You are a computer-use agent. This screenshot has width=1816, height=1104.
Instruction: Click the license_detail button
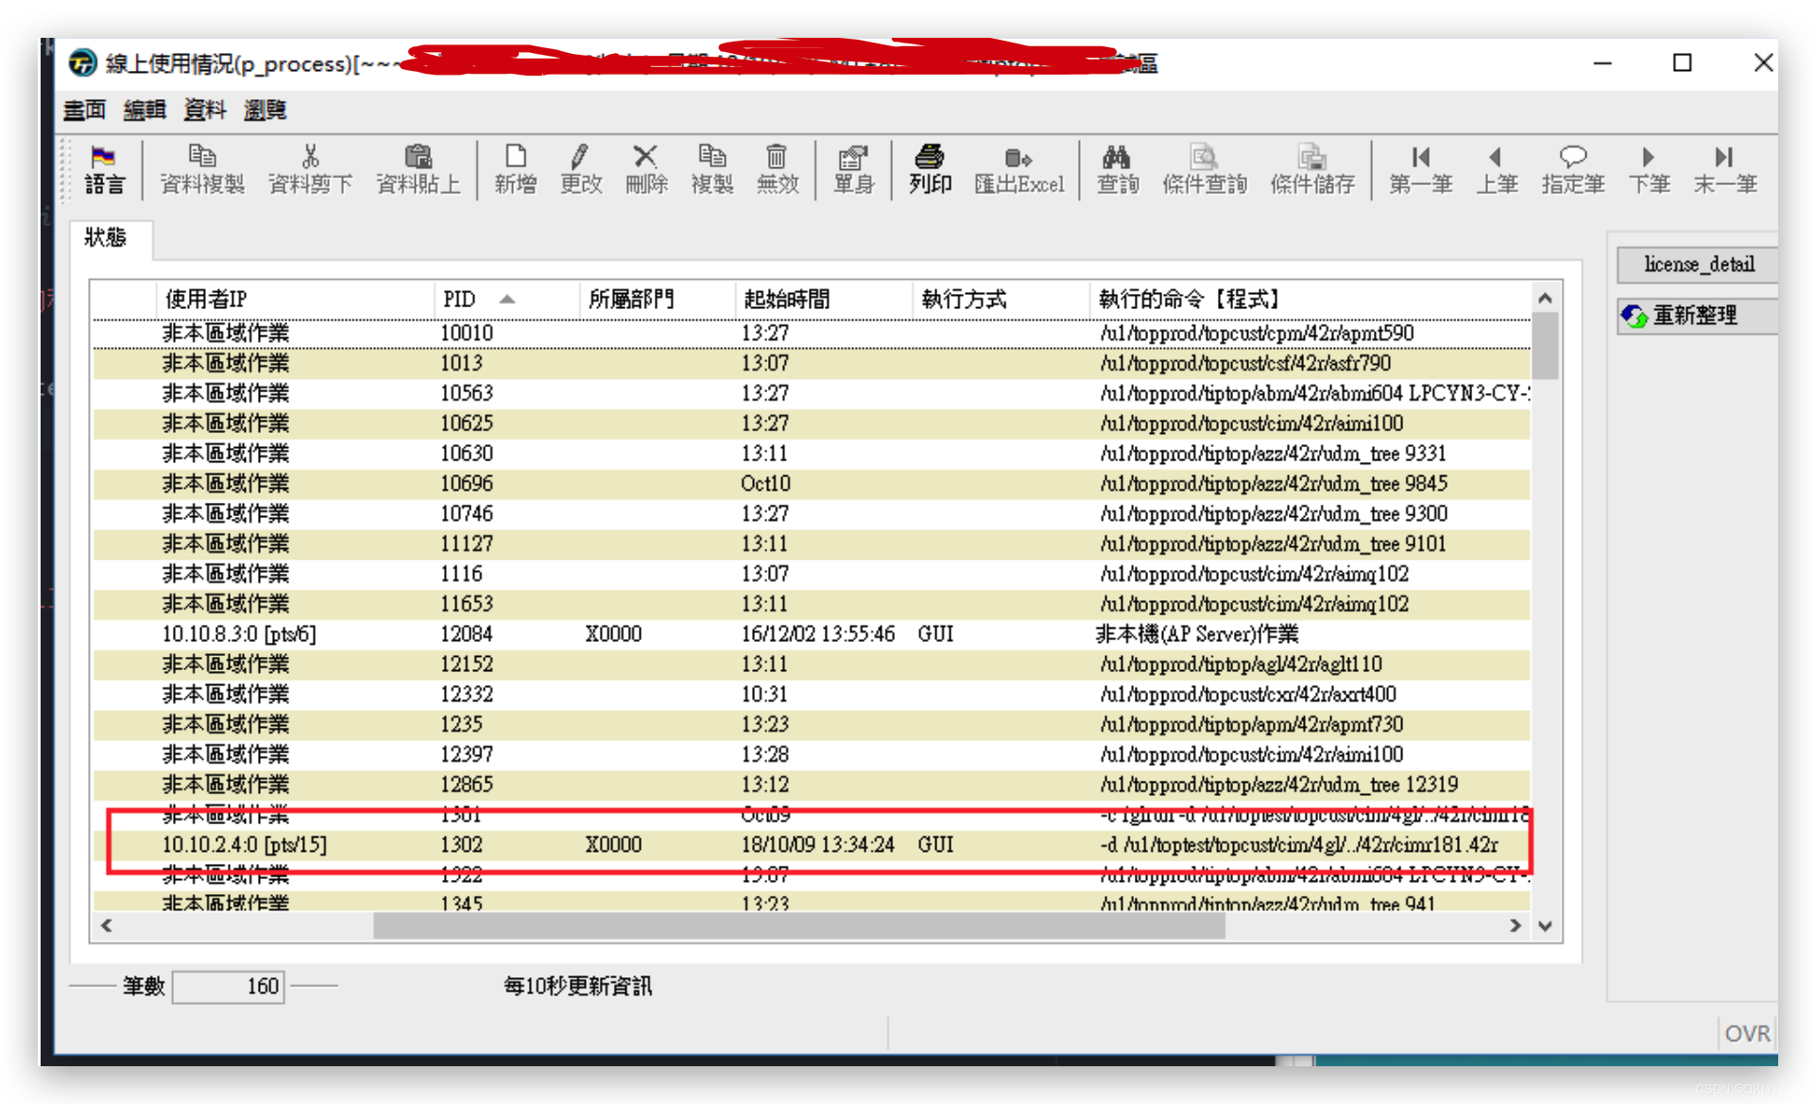click(1697, 264)
